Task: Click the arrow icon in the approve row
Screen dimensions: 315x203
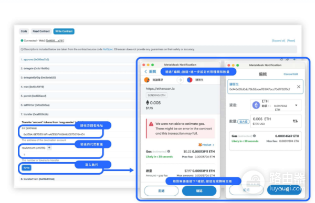Action: coord(294,59)
